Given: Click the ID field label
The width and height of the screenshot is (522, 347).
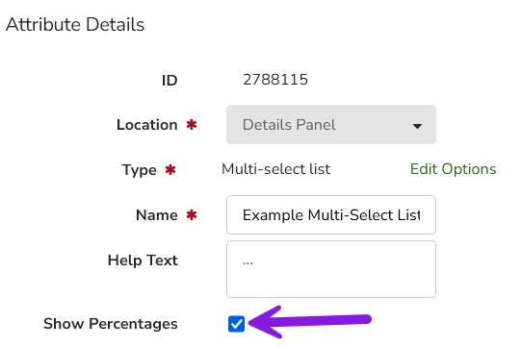Looking at the screenshot, I should (x=170, y=81).
